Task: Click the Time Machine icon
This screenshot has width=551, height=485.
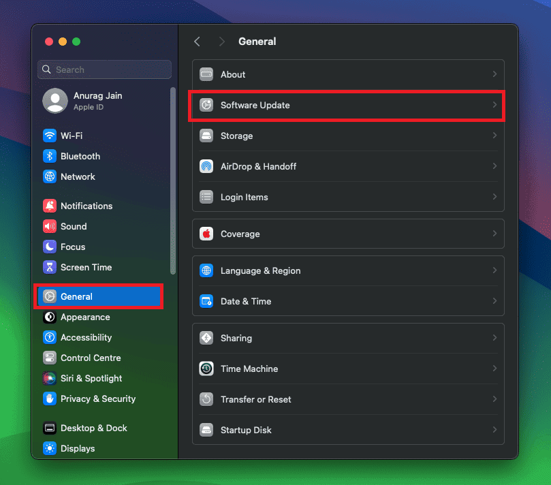Action: click(206, 369)
